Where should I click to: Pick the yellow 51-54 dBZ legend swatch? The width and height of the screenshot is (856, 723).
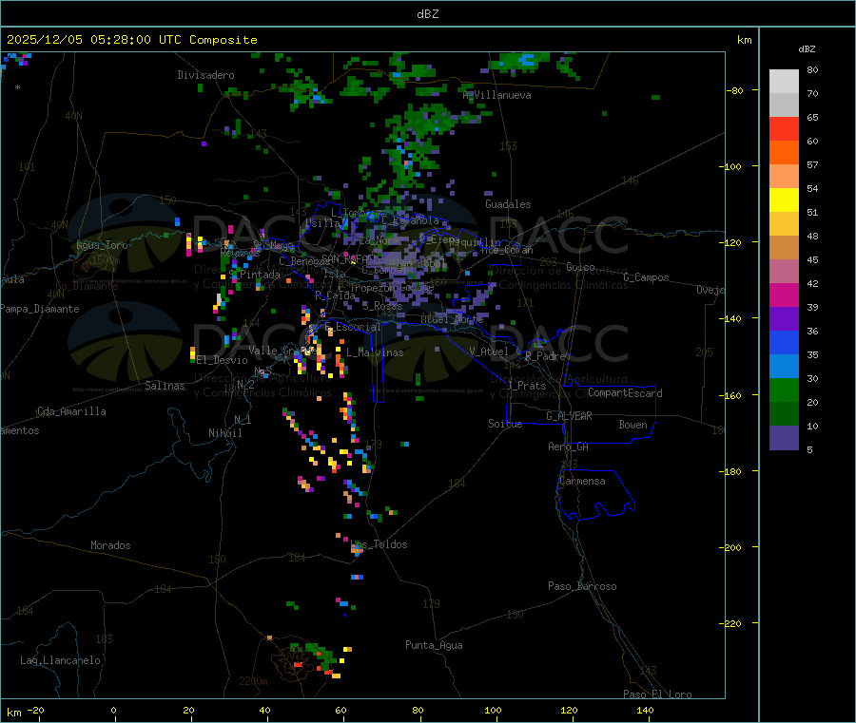pos(784,200)
